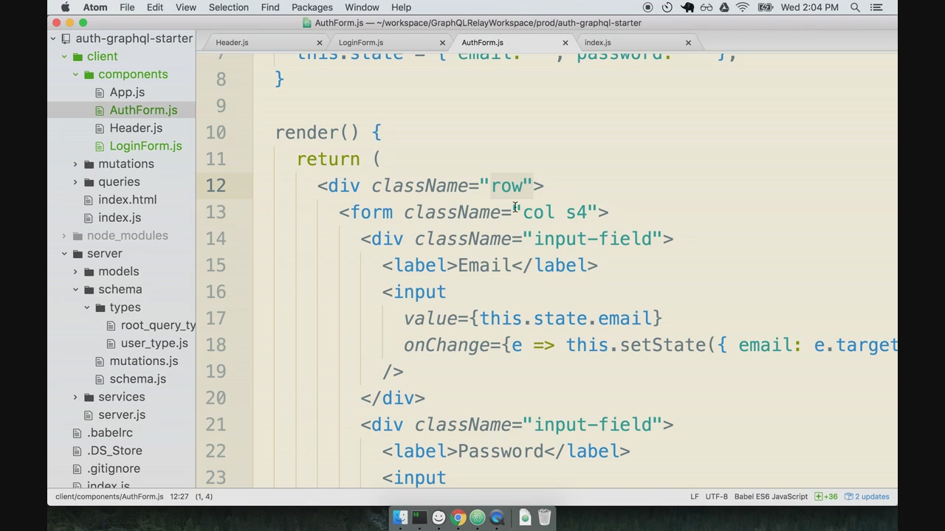Click line number 15 in gutter
945x531 pixels.
click(216, 265)
